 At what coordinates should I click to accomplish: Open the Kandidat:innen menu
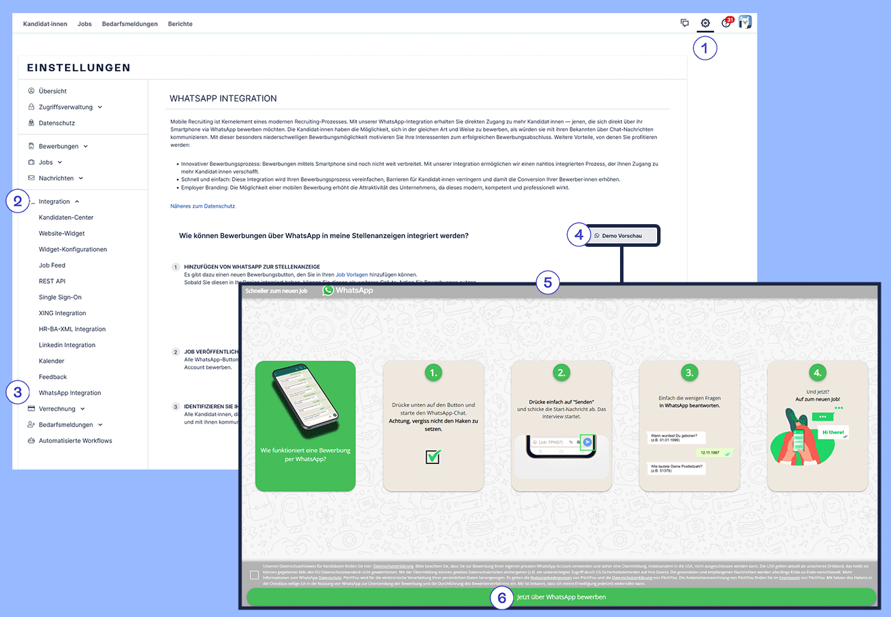[x=45, y=24]
